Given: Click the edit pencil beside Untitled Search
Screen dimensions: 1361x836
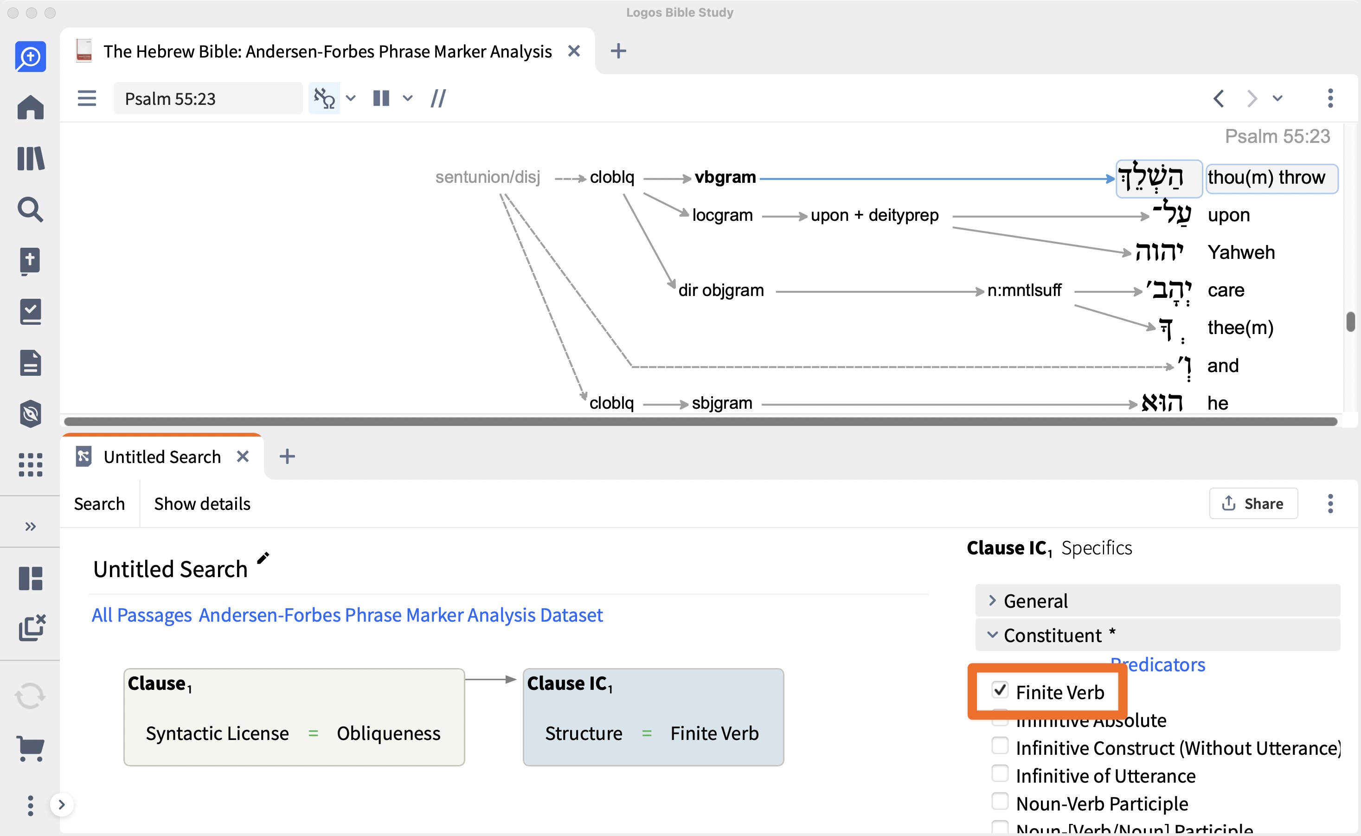Looking at the screenshot, I should [x=263, y=558].
